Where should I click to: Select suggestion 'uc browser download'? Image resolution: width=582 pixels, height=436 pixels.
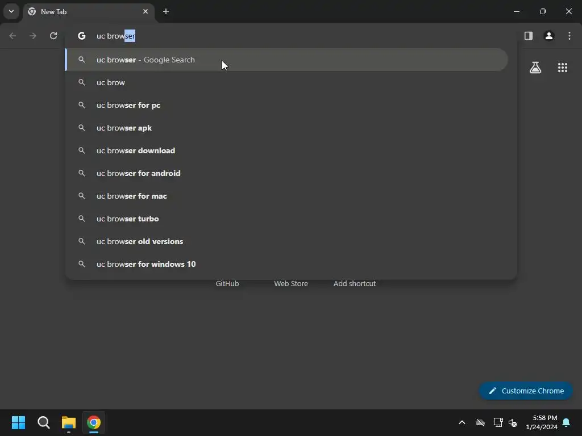(286, 150)
